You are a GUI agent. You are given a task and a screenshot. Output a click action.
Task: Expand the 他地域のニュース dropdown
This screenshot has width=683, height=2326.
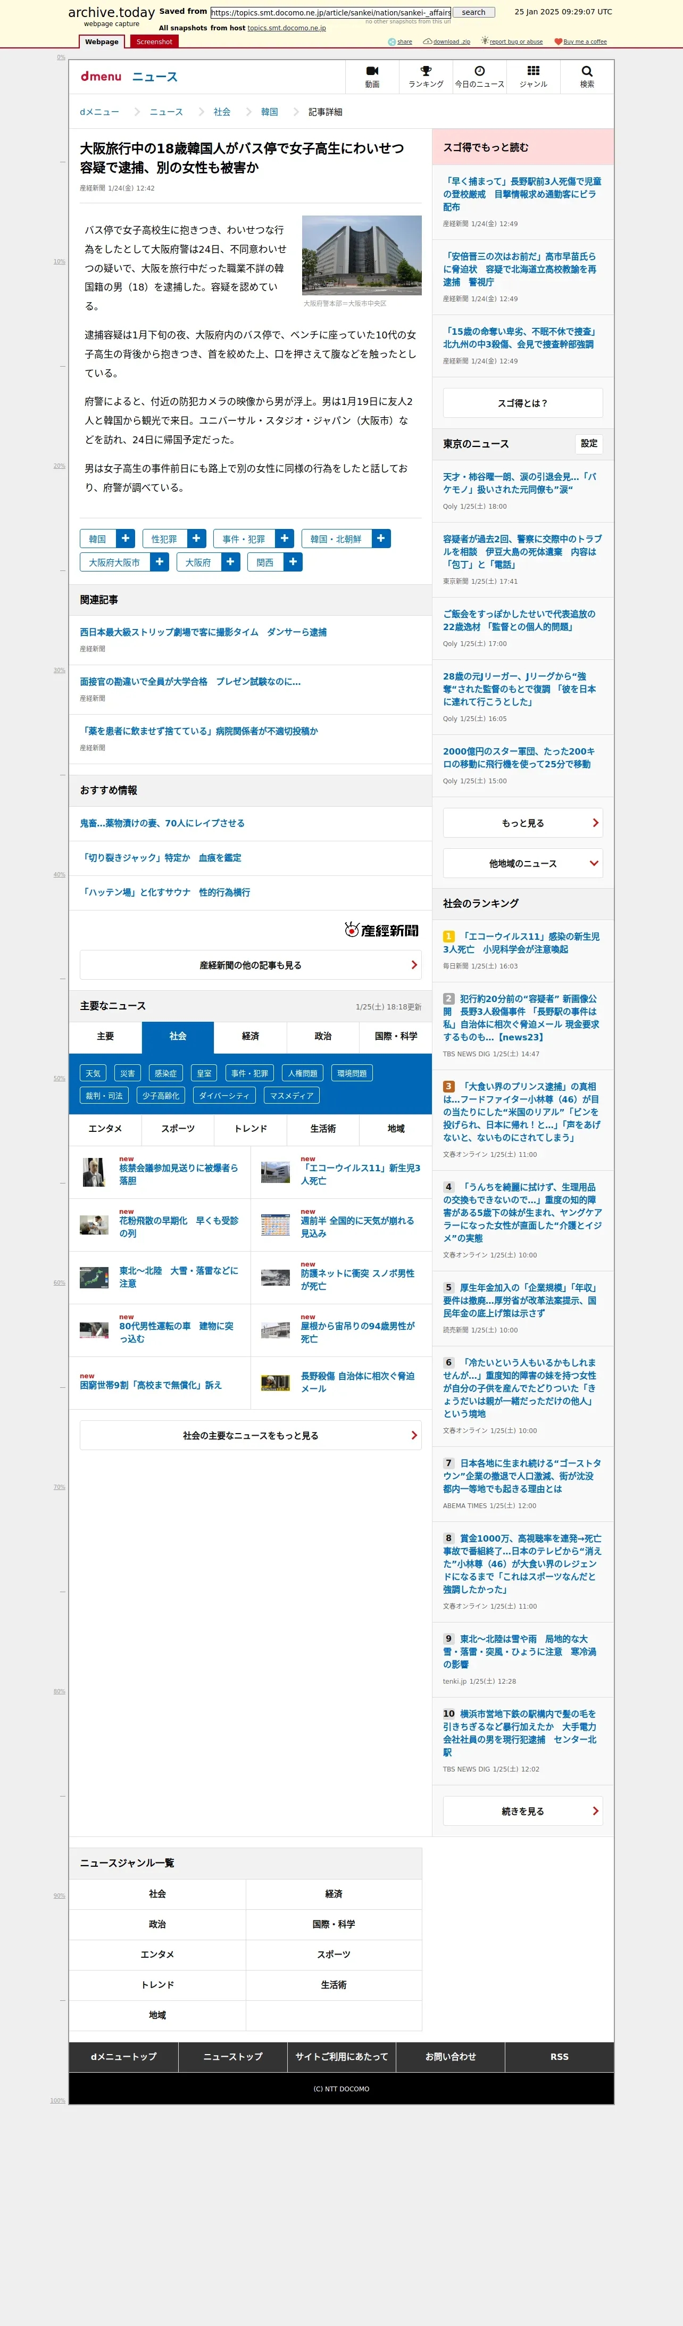(522, 863)
